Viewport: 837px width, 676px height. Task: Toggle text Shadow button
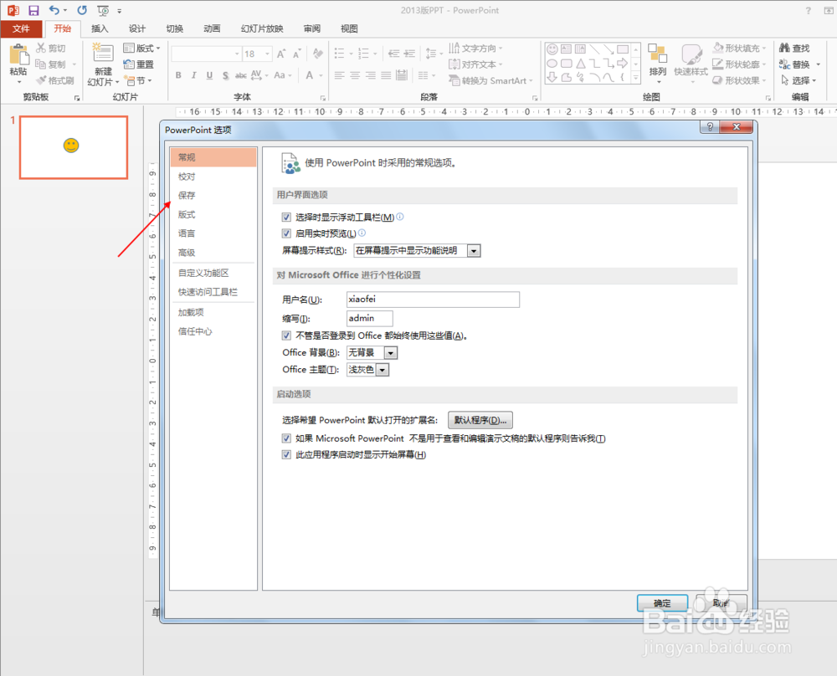pyautogui.click(x=225, y=75)
